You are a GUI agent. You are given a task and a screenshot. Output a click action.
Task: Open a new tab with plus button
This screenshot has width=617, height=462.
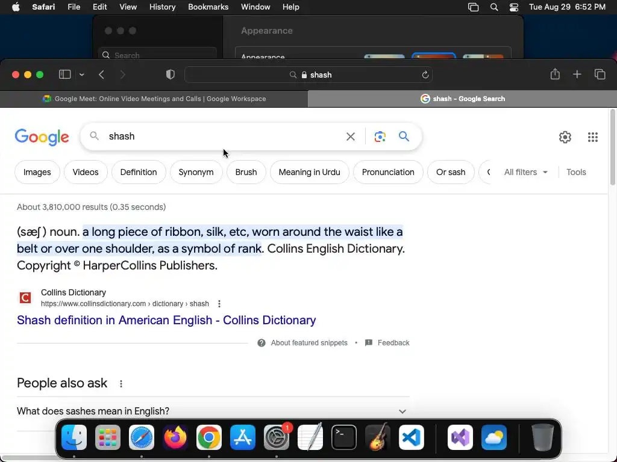pos(577,74)
